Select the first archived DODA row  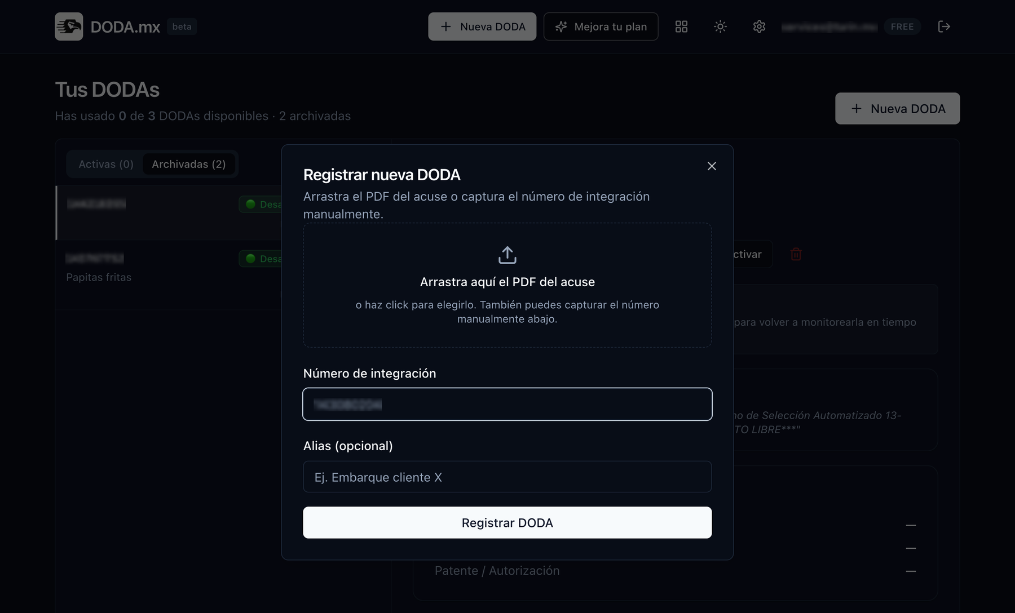(x=169, y=213)
